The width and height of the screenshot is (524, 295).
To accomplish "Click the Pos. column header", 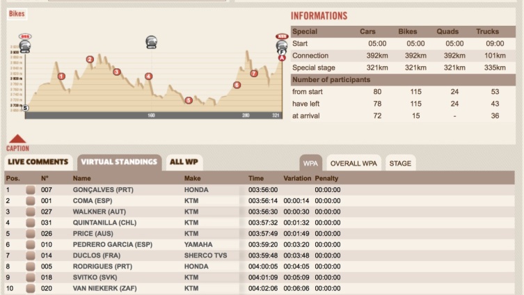I will (x=13, y=178).
